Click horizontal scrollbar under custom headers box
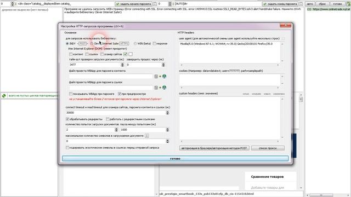The width and height of the screenshot is (351, 197). 230,141
